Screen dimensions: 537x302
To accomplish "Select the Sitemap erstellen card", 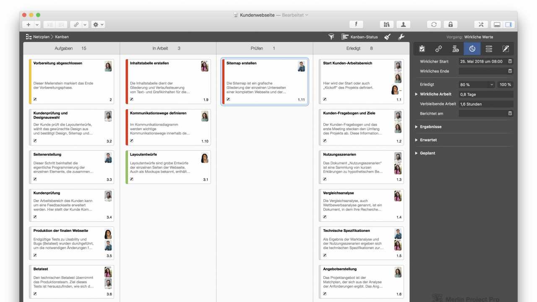I will pos(265,81).
